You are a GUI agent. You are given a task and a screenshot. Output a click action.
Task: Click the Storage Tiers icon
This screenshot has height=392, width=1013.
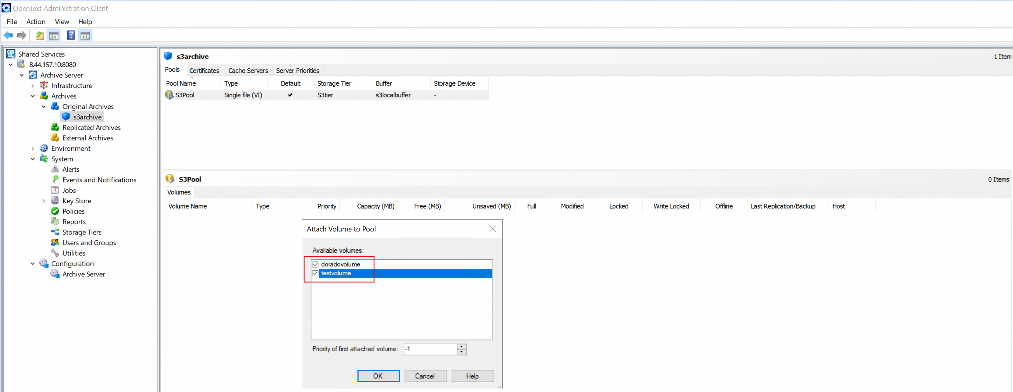coord(55,232)
